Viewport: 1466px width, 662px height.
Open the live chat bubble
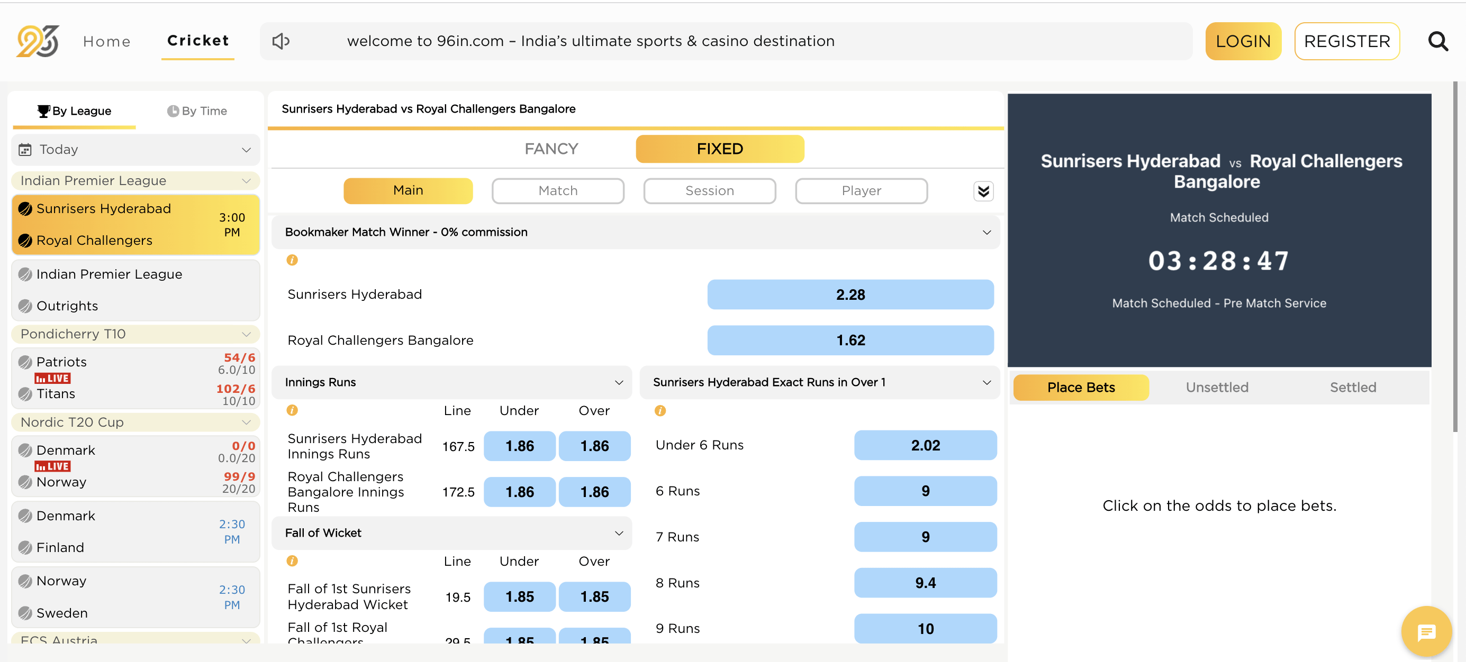click(1426, 631)
